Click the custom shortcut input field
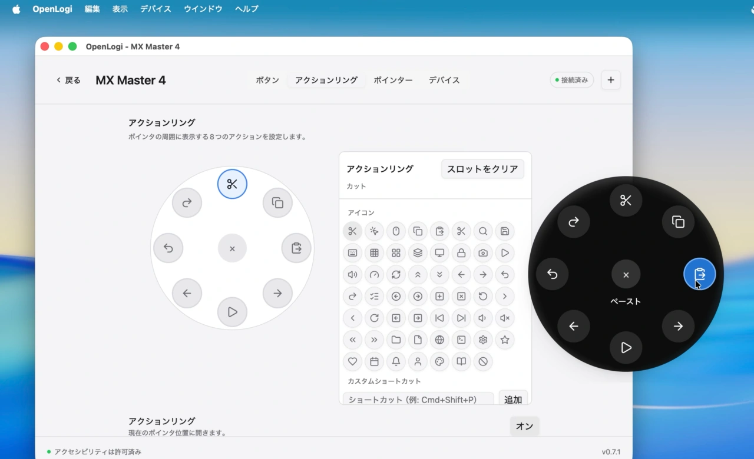The height and width of the screenshot is (459, 754). tap(418, 399)
